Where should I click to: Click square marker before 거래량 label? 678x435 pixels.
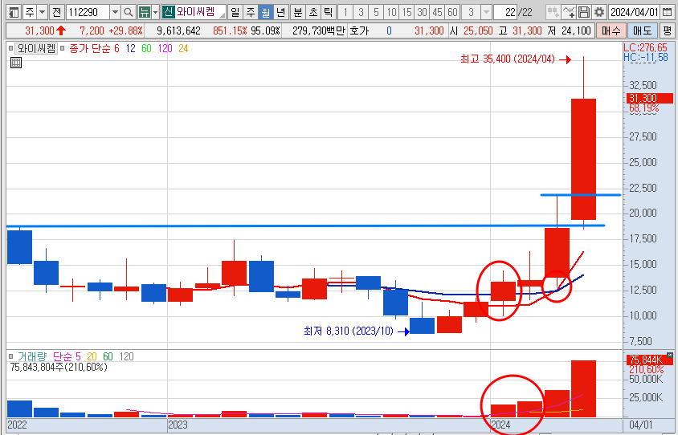10,356
